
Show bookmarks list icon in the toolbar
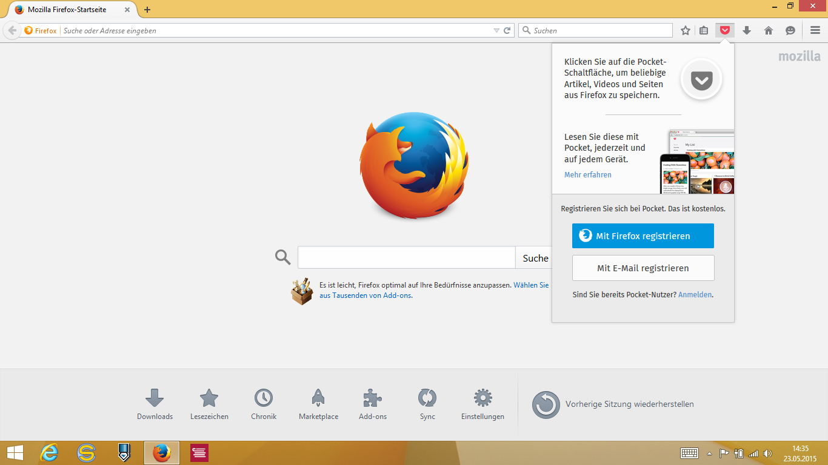pyautogui.click(x=704, y=30)
